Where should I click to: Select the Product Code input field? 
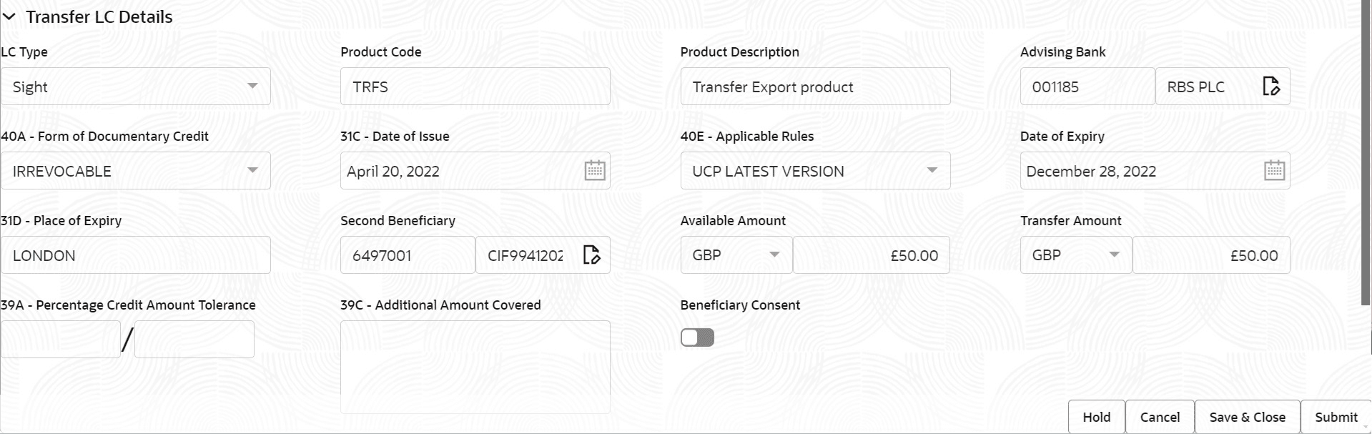point(475,86)
